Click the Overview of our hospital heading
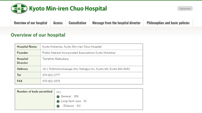 [38, 35]
